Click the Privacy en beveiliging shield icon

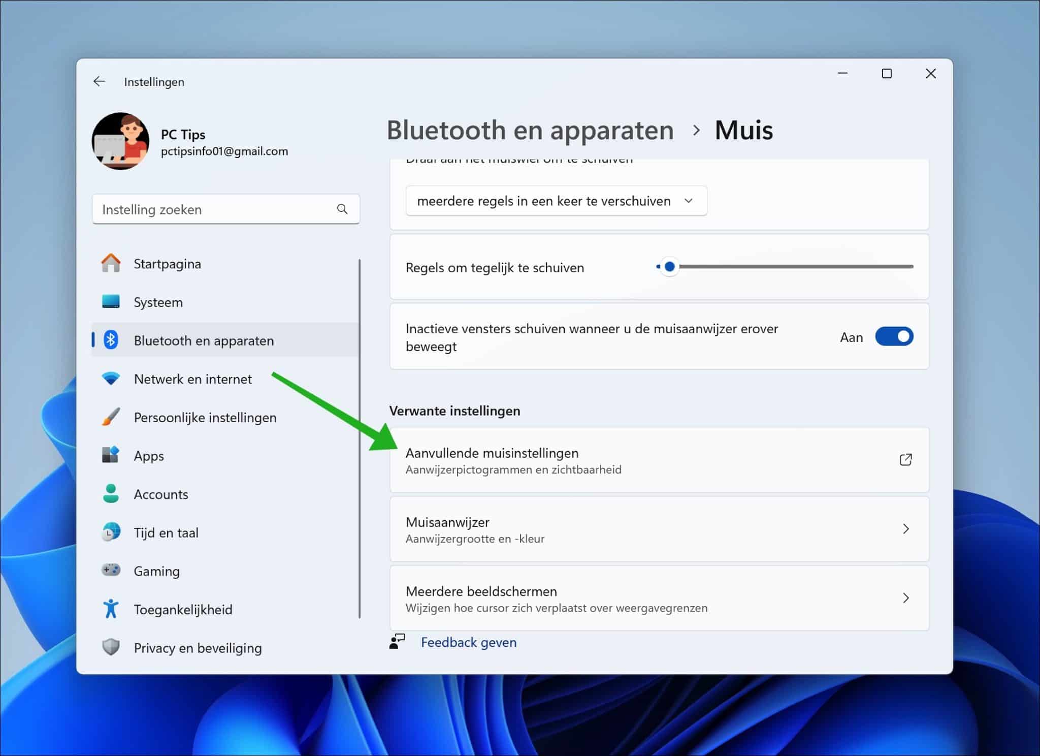click(x=110, y=647)
